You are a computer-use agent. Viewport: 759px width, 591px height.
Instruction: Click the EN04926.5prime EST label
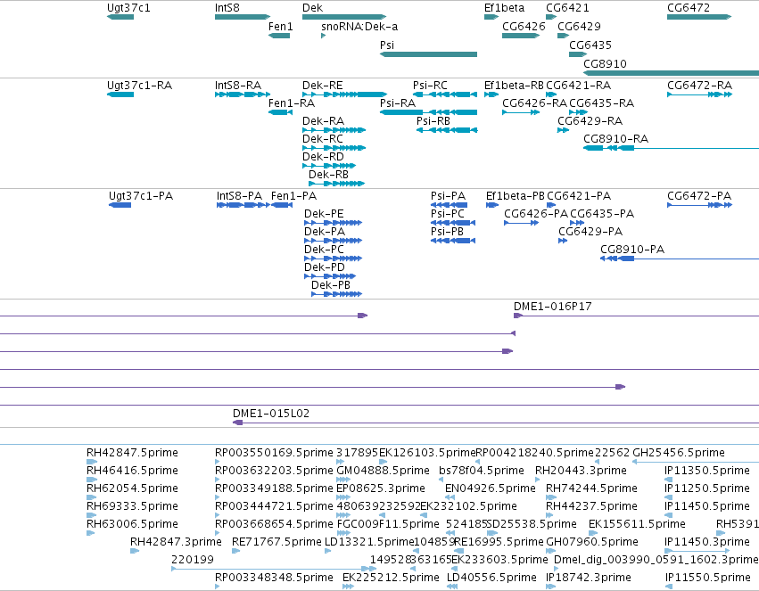tap(491, 488)
